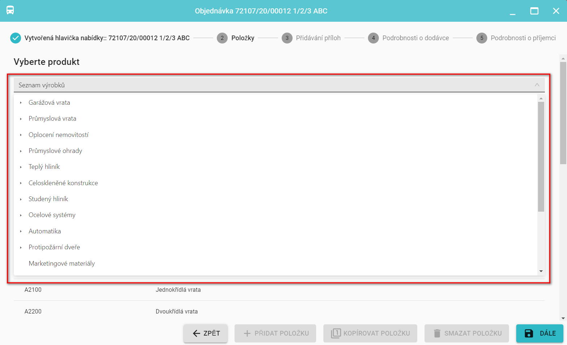Open the Položky step tab
This screenshot has height=345, width=567.
coord(243,38)
